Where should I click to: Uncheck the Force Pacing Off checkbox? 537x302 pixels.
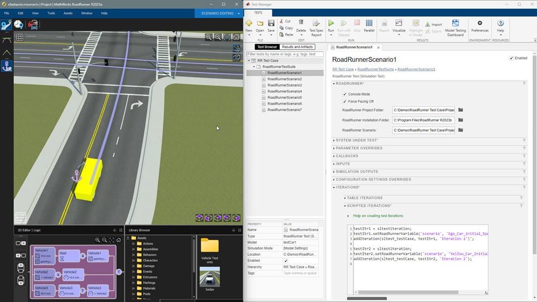pos(345,101)
